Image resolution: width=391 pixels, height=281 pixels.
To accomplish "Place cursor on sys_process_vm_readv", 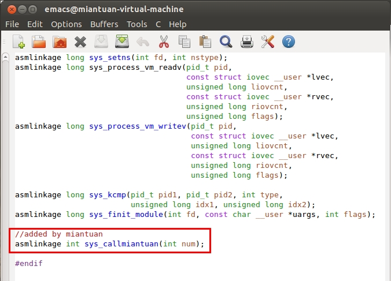I will tap(135, 68).
